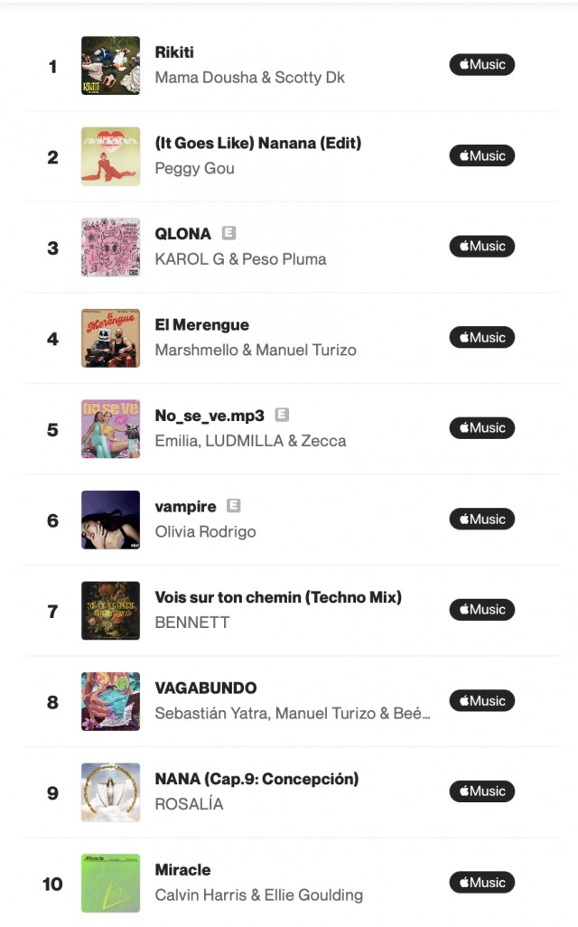Click the green Miracle album cover
The height and width of the screenshot is (927, 578).
click(110, 883)
